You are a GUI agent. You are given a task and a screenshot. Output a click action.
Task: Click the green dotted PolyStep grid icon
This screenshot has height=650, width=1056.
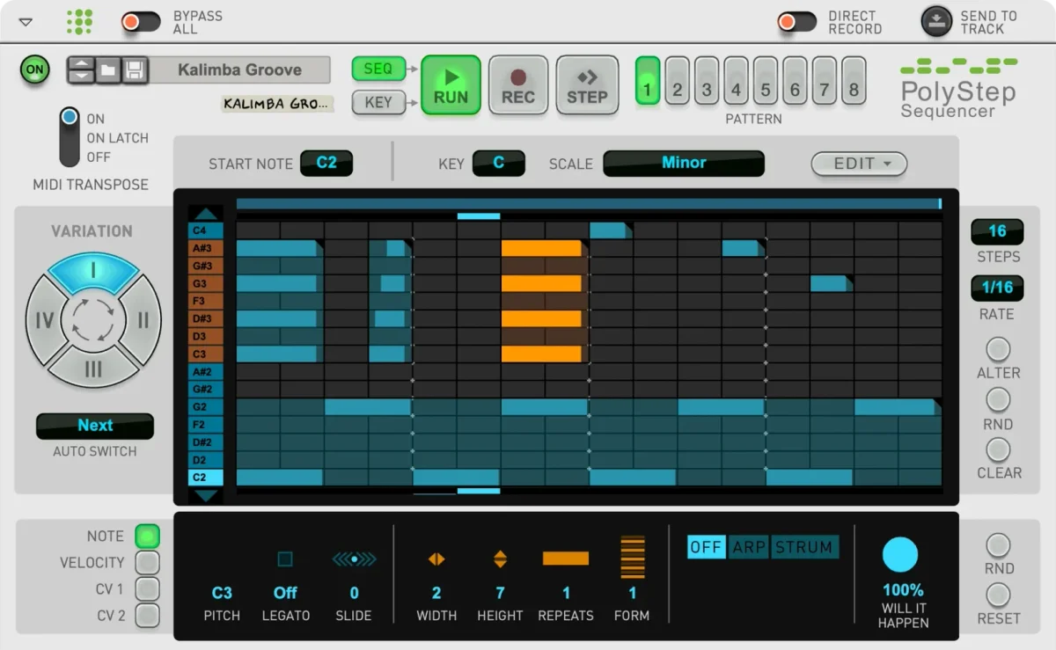point(79,22)
